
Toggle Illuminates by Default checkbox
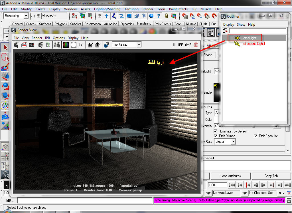[216, 131]
